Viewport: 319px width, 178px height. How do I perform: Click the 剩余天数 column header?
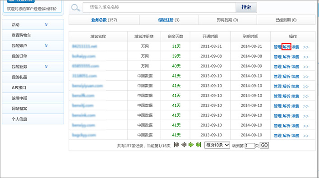pyautogui.click(x=176, y=37)
